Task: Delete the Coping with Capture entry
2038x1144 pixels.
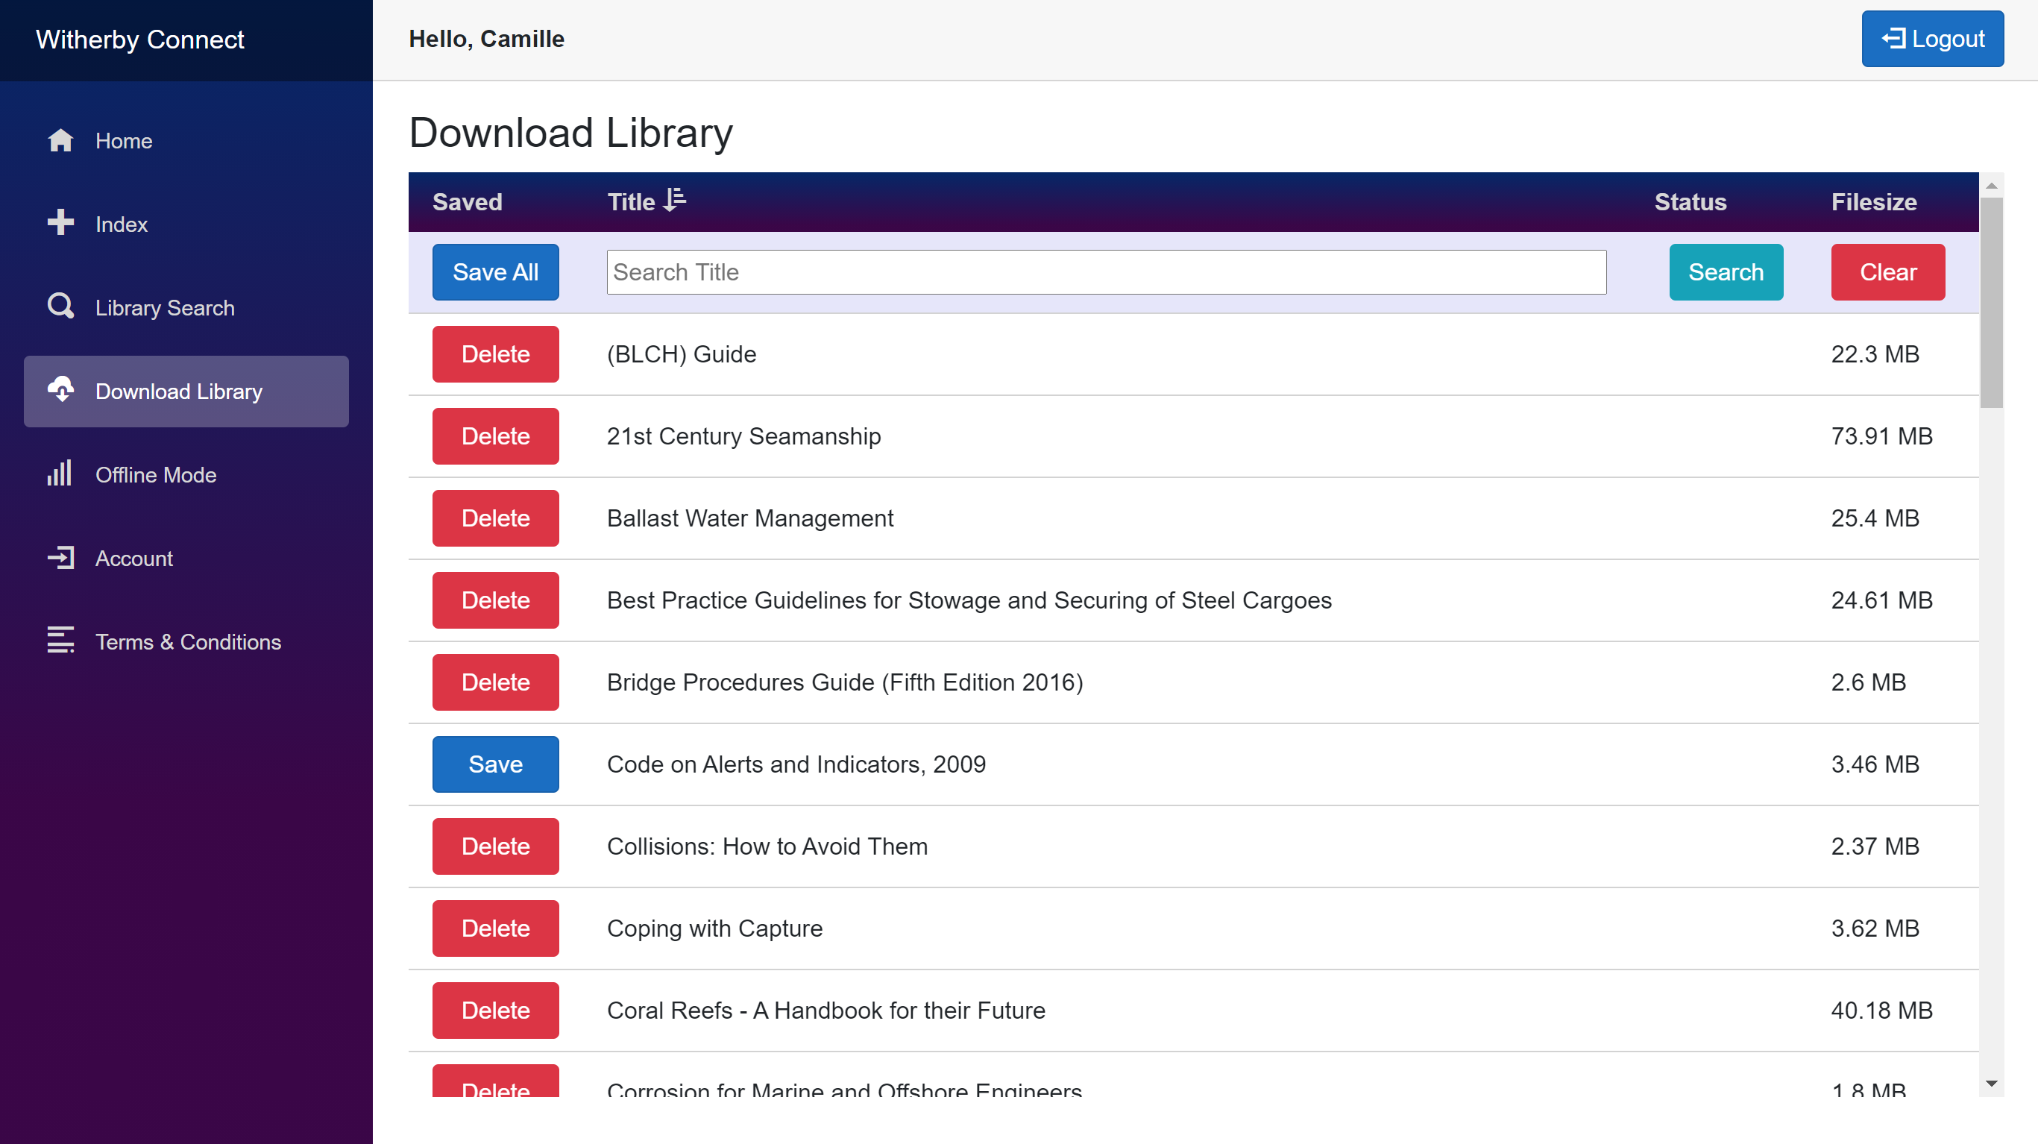Action: (495, 928)
